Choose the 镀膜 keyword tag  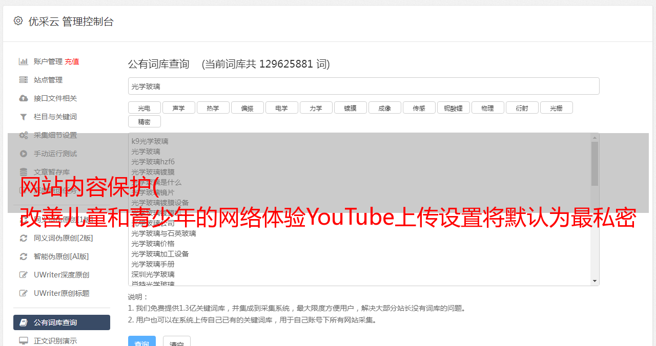coord(350,107)
